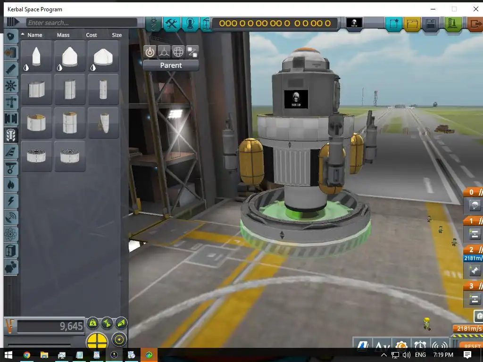
Task: Open the Kerbal crew assignment mode
Action: [190, 24]
